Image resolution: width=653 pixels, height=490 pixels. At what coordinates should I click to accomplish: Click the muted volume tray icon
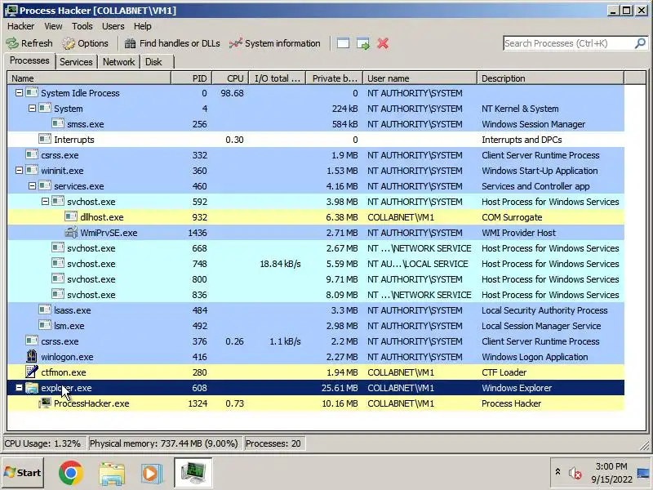click(575, 473)
